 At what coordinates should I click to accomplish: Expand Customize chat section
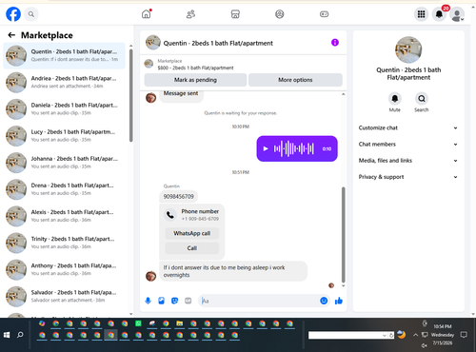[408, 127]
